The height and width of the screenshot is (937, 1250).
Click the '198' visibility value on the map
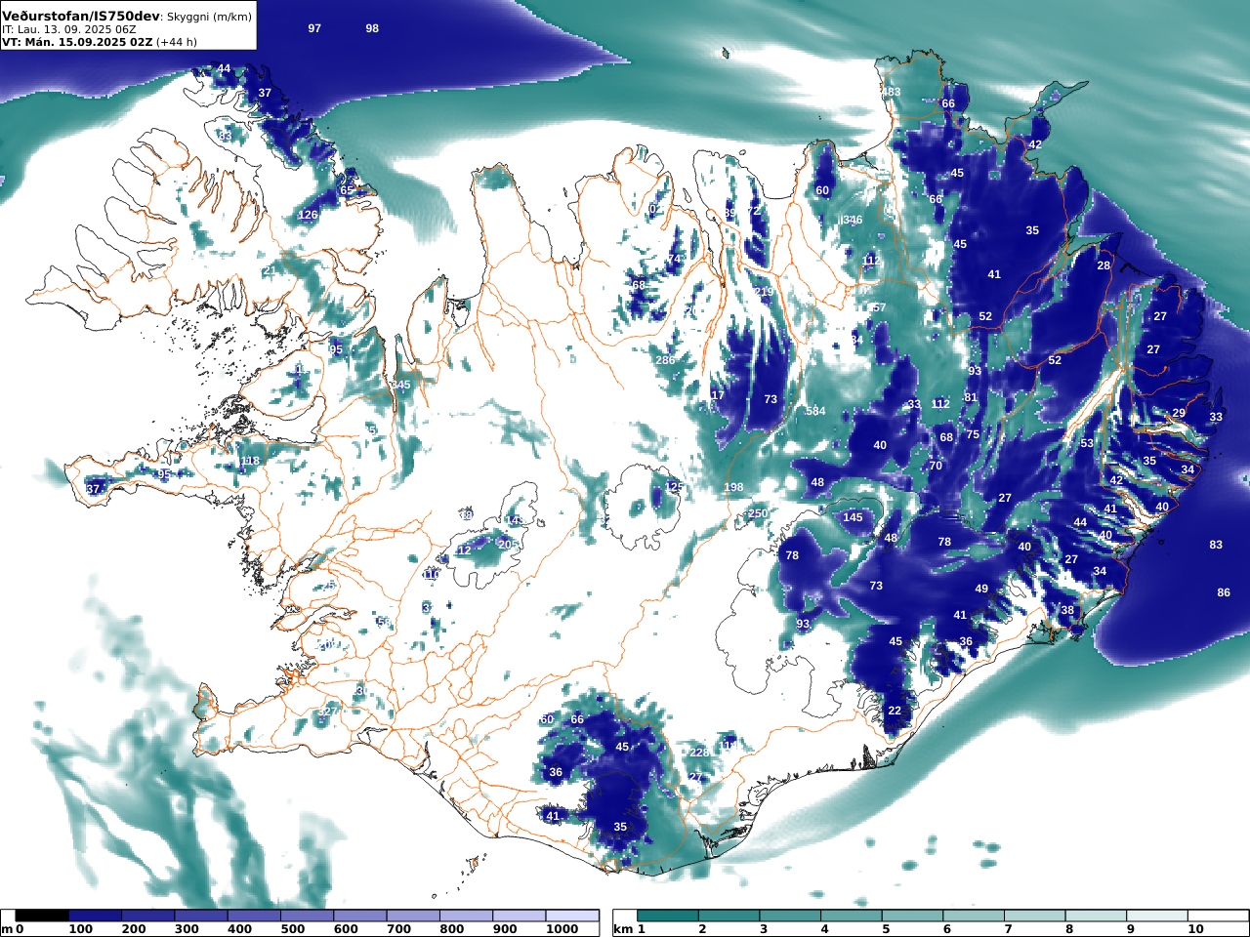(733, 487)
